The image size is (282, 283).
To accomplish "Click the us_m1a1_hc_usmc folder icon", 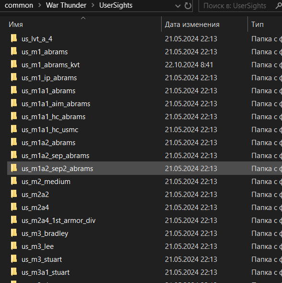I will click(14, 129).
